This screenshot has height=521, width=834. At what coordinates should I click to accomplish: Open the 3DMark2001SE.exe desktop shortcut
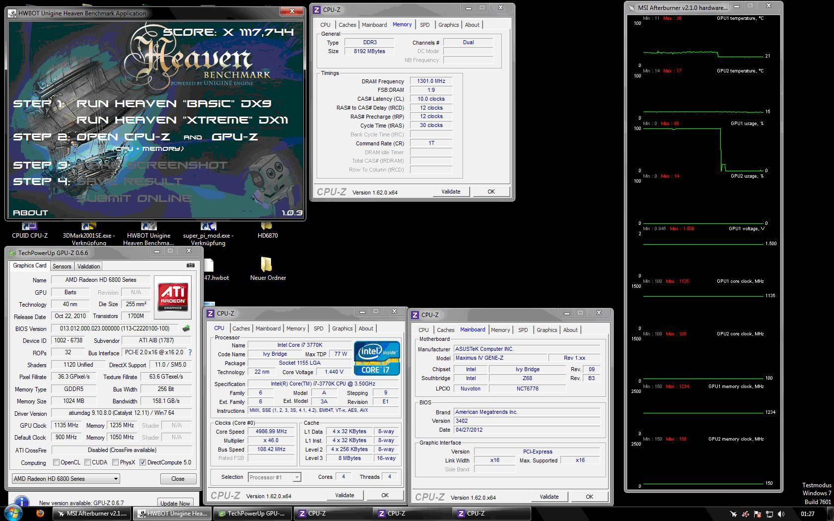[89, 234]
